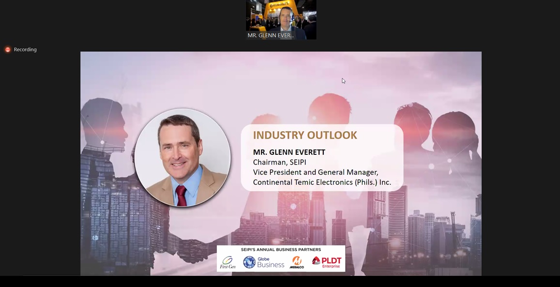Click the "MR. GLENN EVERETT" bold name text

point(289,152)
